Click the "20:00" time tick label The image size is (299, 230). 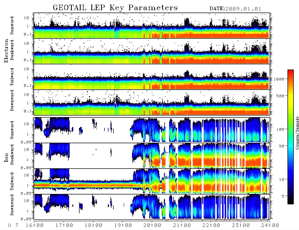click(152, 225)
